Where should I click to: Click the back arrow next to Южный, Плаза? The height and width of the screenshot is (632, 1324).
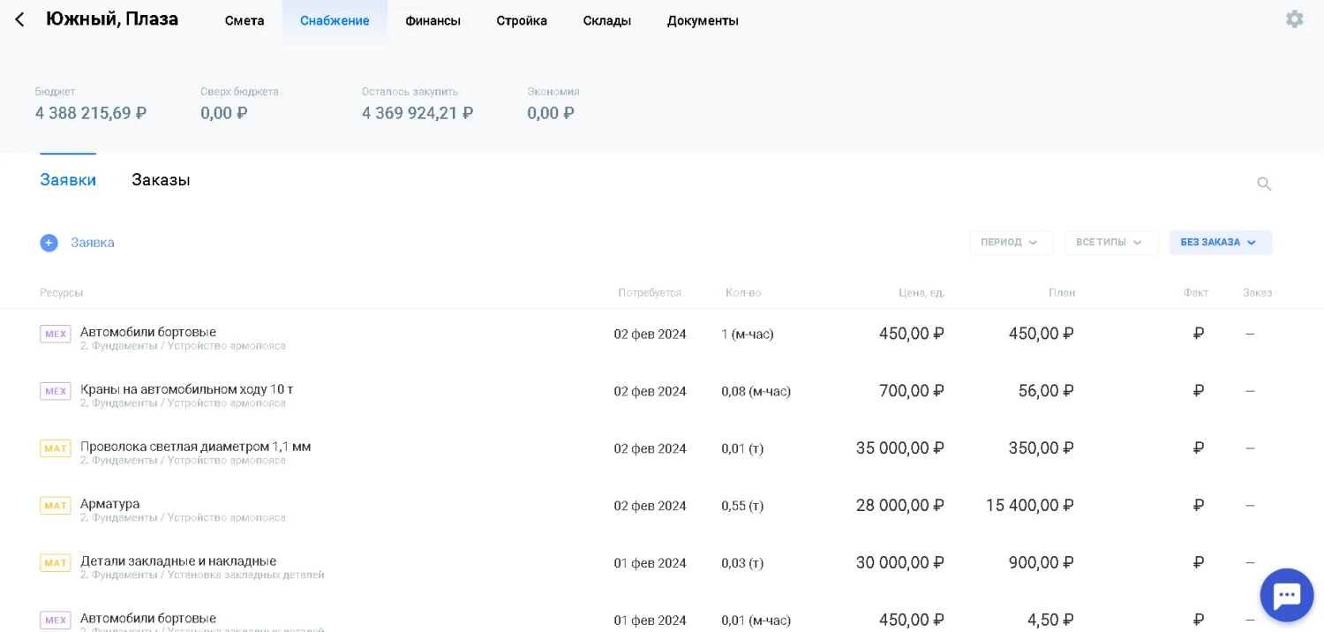(19, 19)
